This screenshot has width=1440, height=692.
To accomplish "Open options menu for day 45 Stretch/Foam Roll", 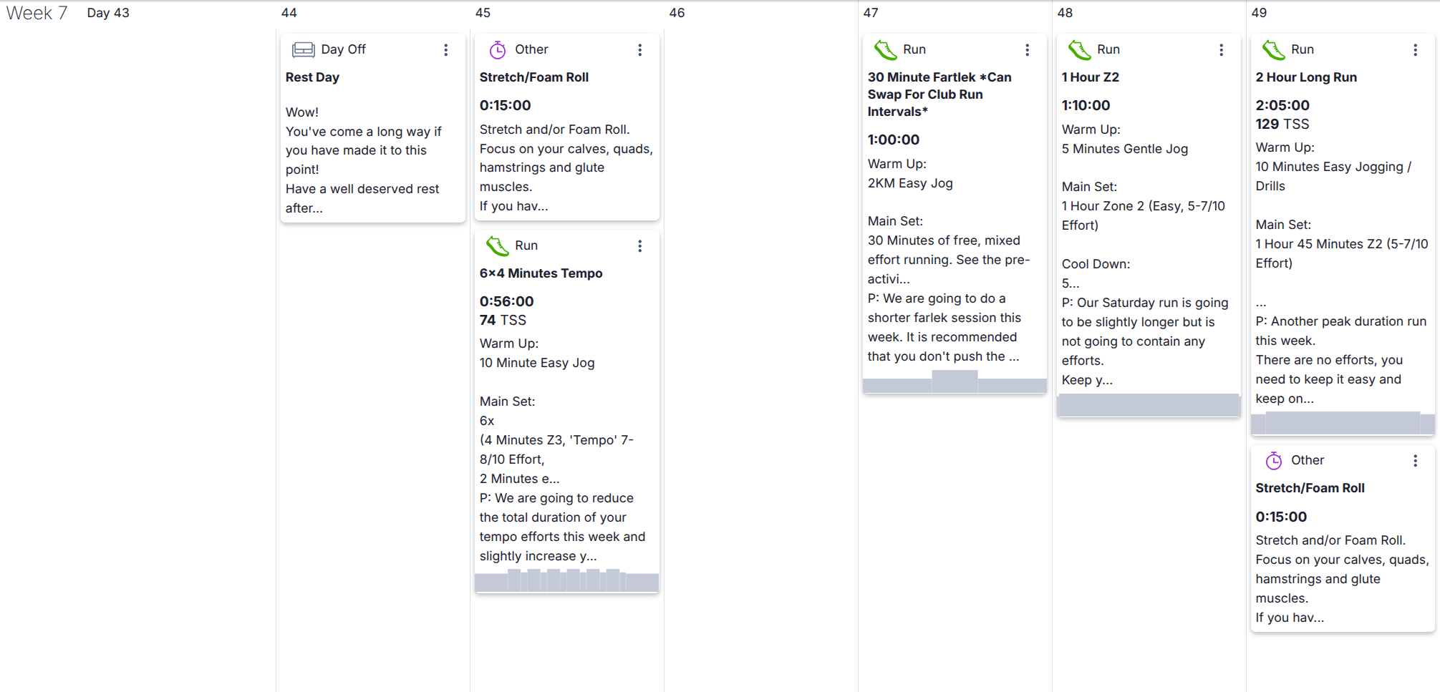I will (639, 49).
